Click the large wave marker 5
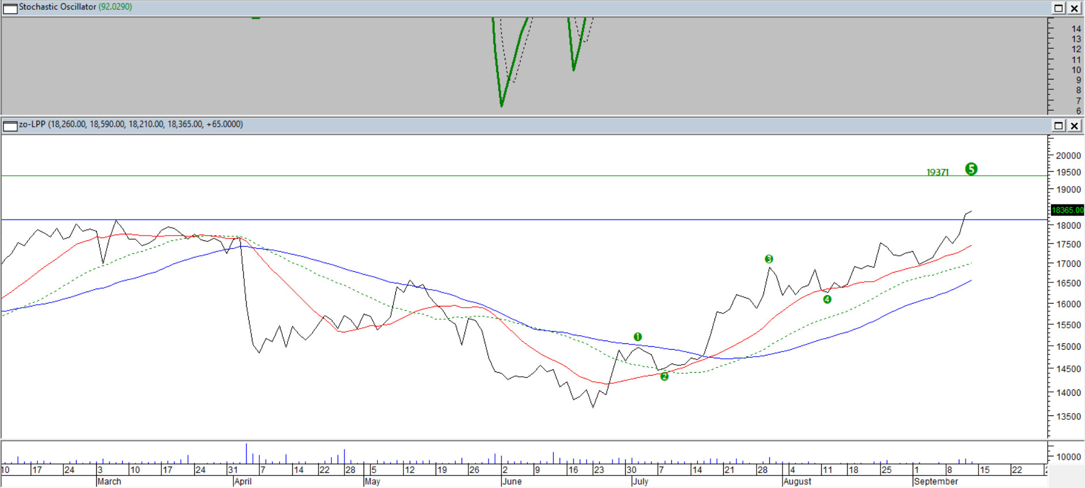The height and width of the screenshot is (488, 1085). click(x=971, y=169)
